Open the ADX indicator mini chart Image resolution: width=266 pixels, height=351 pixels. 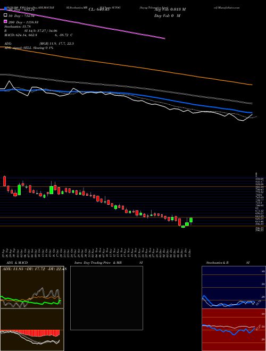pyautogui.click(x=32, y=287)
